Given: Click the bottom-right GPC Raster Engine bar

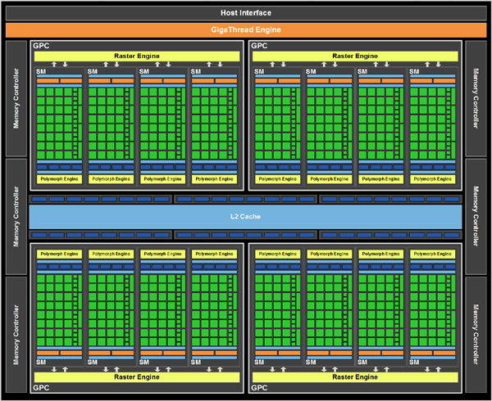Looking at the screenshot, I should (355, 377).
